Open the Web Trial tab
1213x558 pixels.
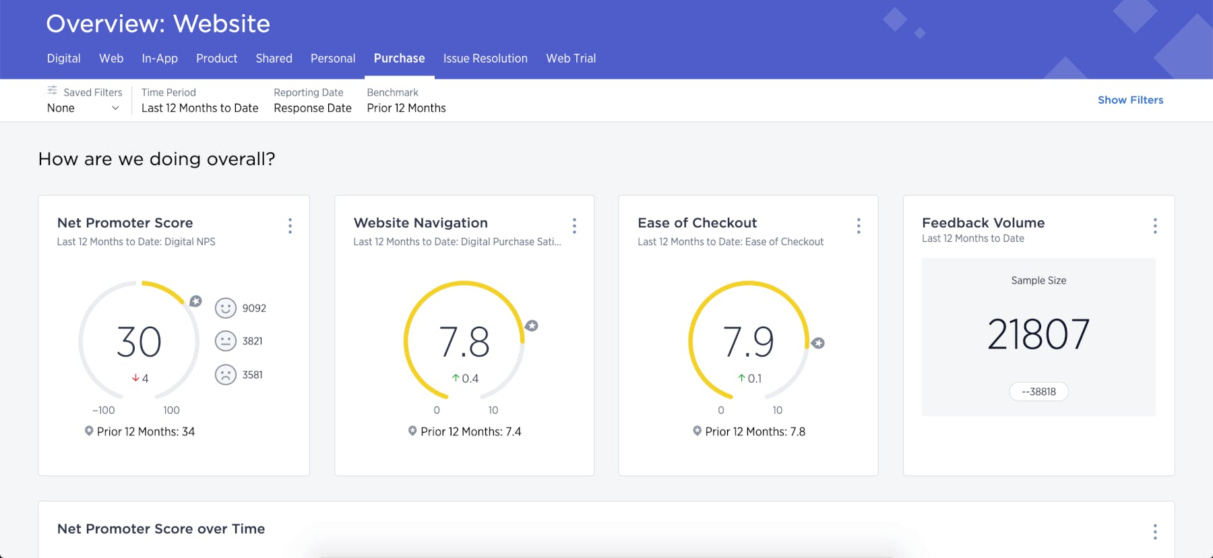[571, 59]
